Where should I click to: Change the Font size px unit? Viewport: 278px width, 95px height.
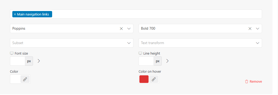click(x=29, y=61)
